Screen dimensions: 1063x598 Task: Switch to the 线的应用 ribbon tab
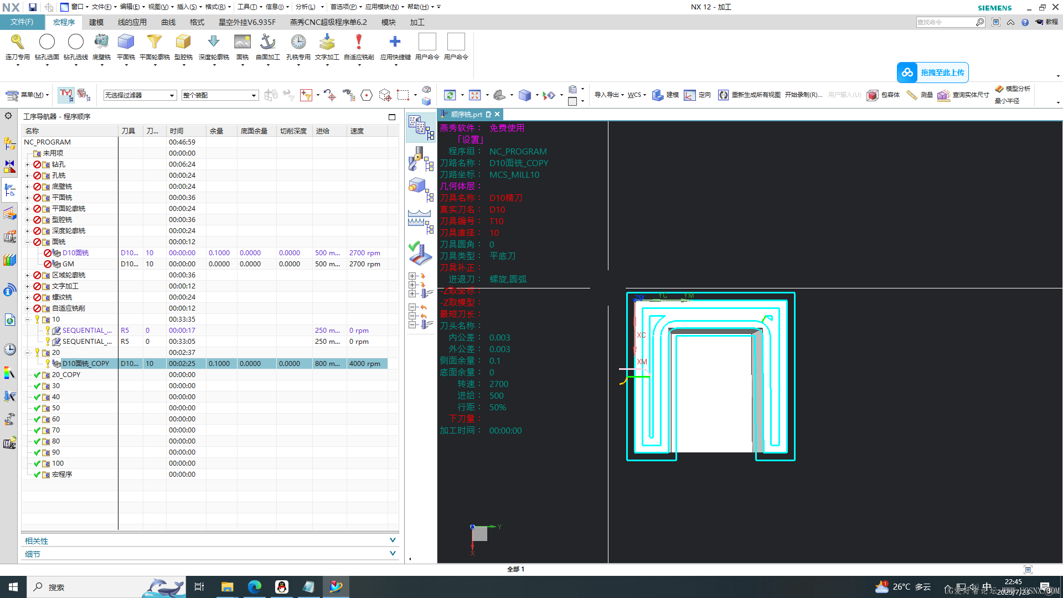(132, 22)
